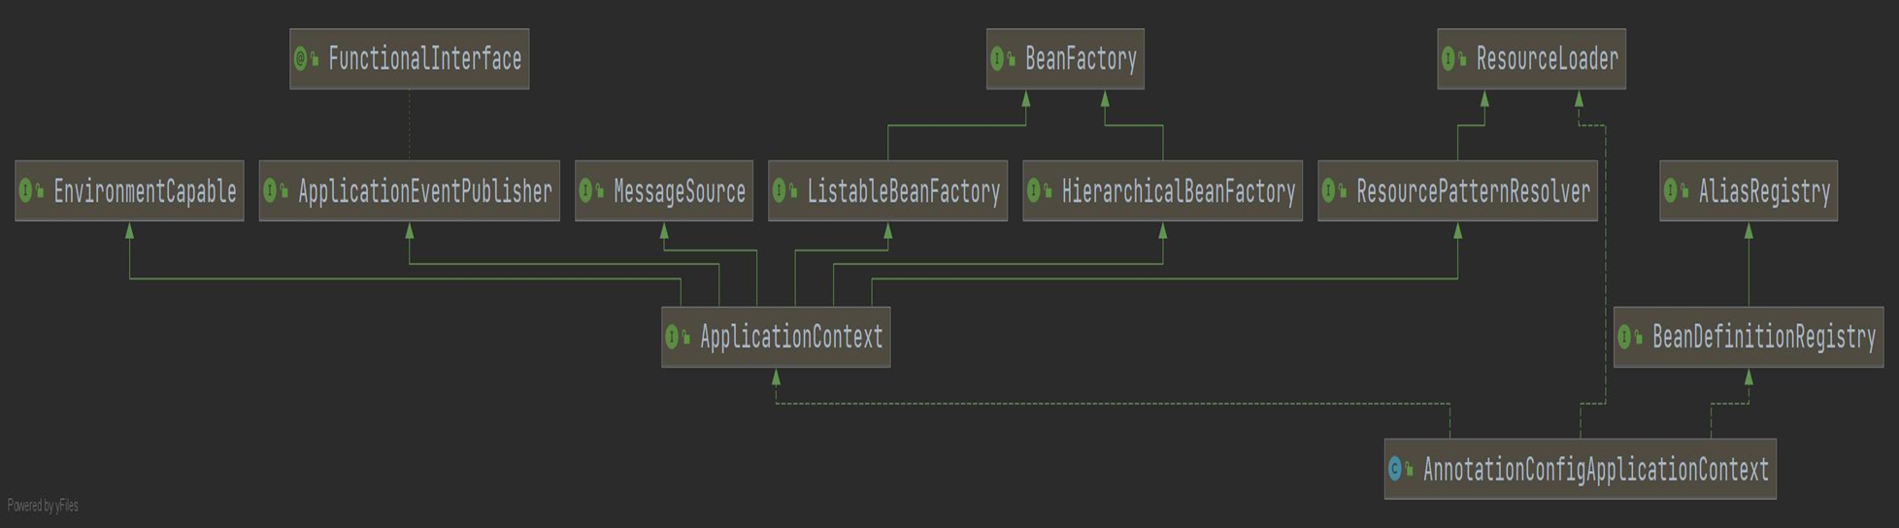Viewport: 1899px width, 528px height.
Task: Click the interface icon on BeanDefinitionRegistry
Action: click(x=1624, y=337)
